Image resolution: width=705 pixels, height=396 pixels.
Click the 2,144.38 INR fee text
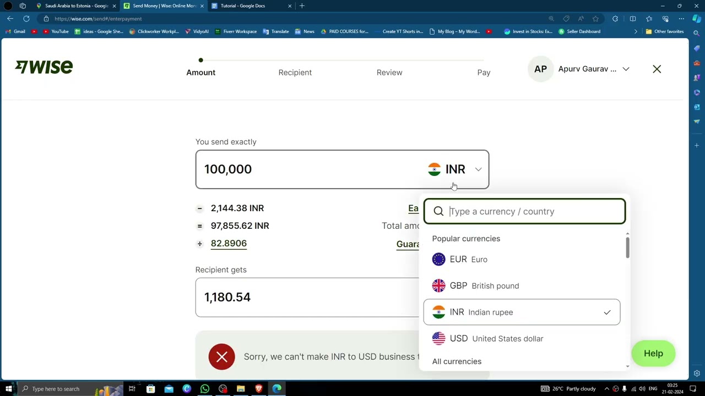237,208
